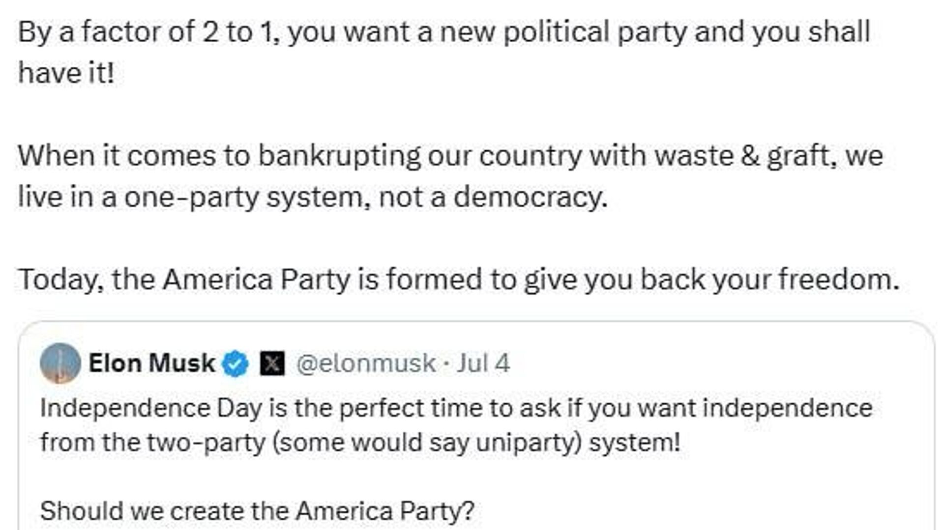Select the line starting 'By a factor of 2 to 1'

(x=444, y=32)
